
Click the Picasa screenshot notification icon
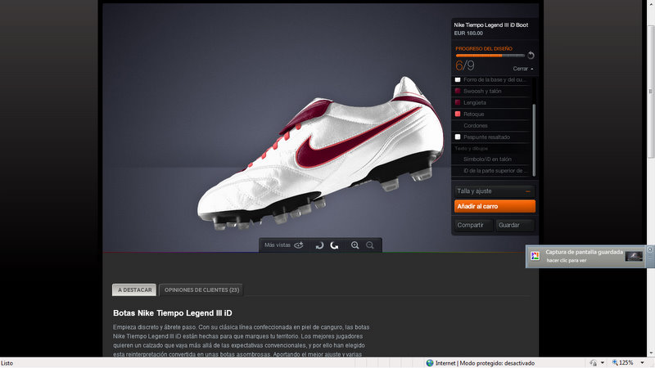(x=535, y=256)
